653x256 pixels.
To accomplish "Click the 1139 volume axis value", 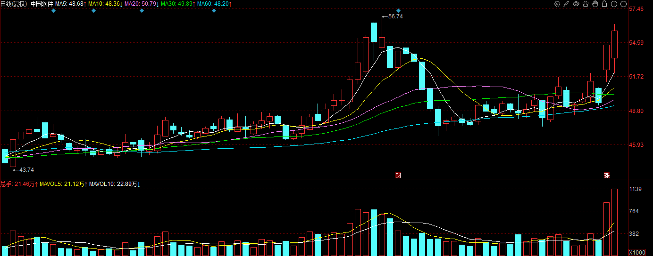I will click(636, 189).
